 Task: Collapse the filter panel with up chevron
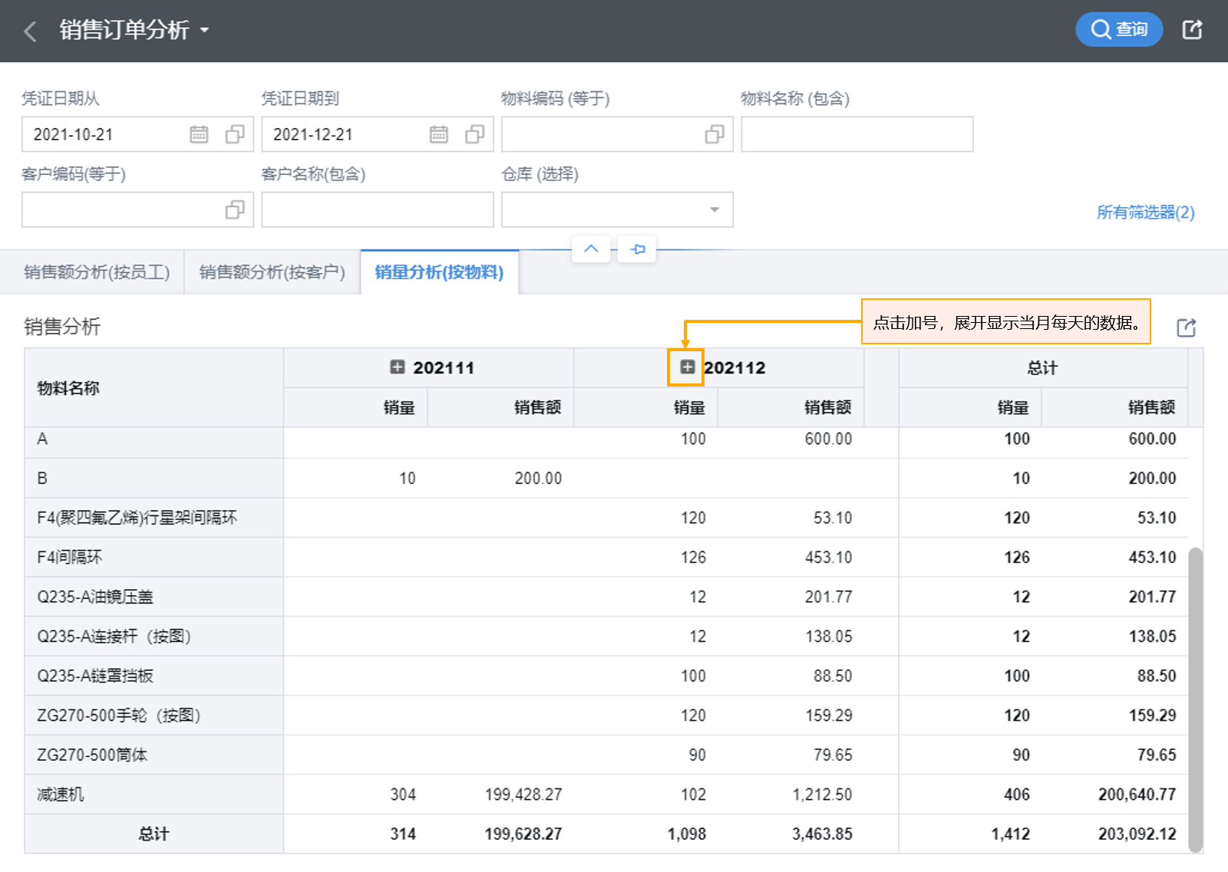pyautogui.click(x=591, y=248)
